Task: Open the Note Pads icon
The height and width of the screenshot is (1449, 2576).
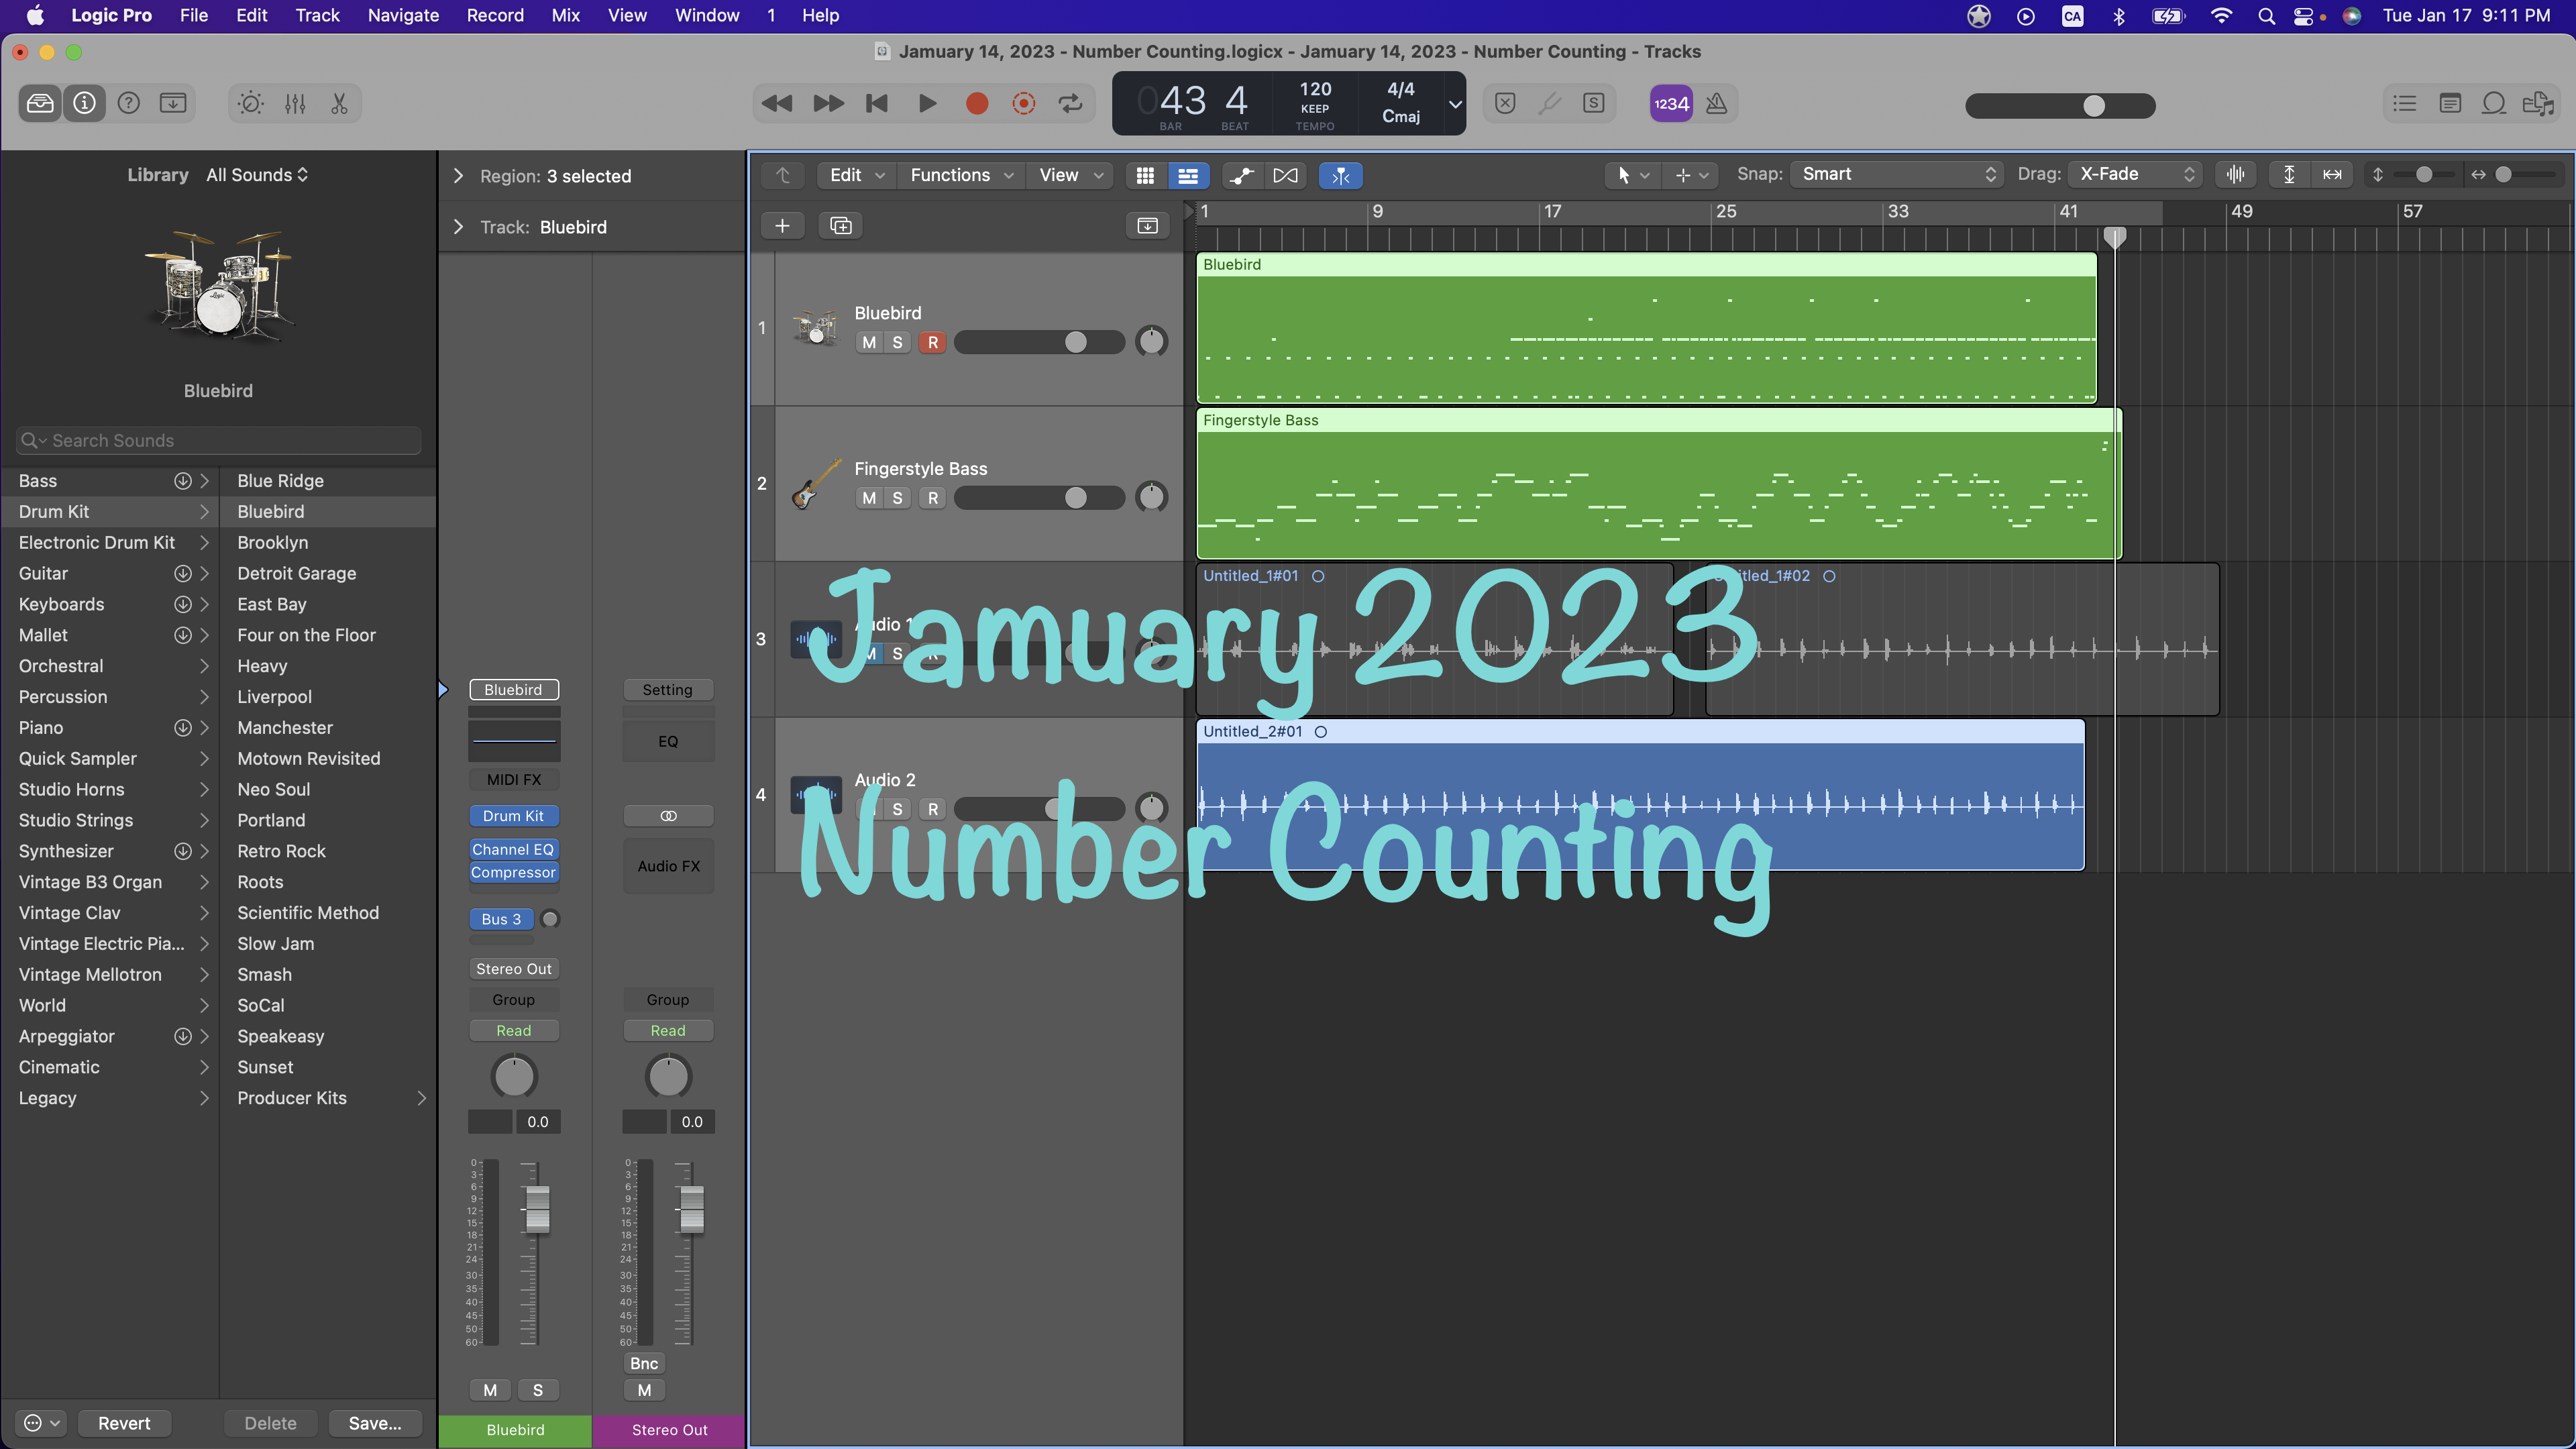Action: pos(2450,103)
